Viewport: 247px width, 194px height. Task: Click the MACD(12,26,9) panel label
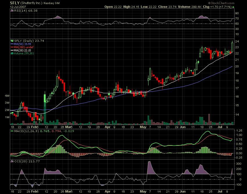pos(26,131)
